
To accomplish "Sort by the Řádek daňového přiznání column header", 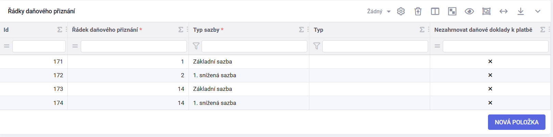I will click(x=105, y=30).
